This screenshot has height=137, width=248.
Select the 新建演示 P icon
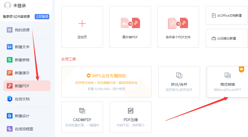coord(10,73)
